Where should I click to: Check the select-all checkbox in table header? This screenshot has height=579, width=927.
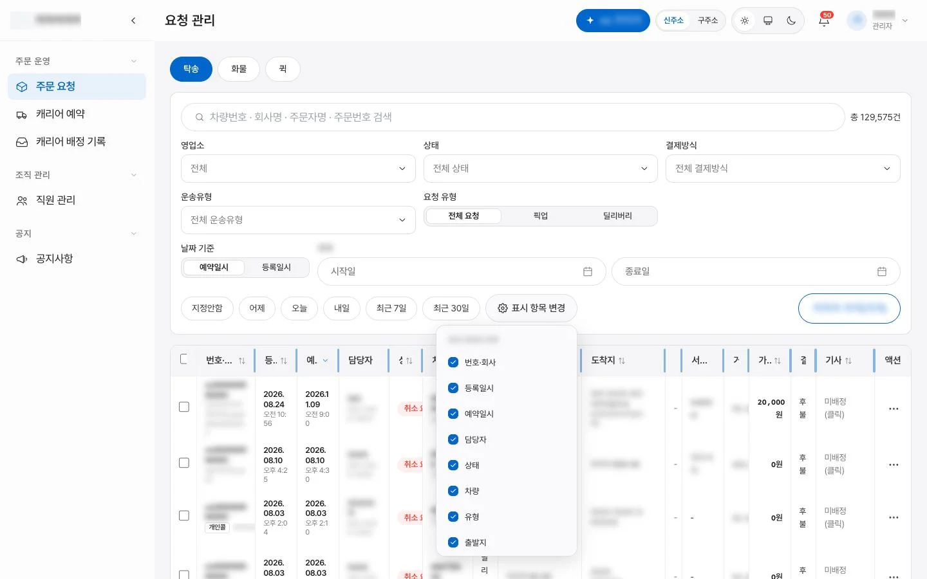(183, 359)
